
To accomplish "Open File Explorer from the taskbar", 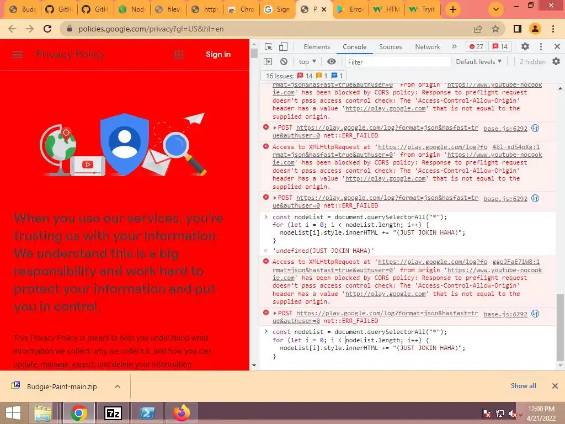I will (x=43, y=413).
